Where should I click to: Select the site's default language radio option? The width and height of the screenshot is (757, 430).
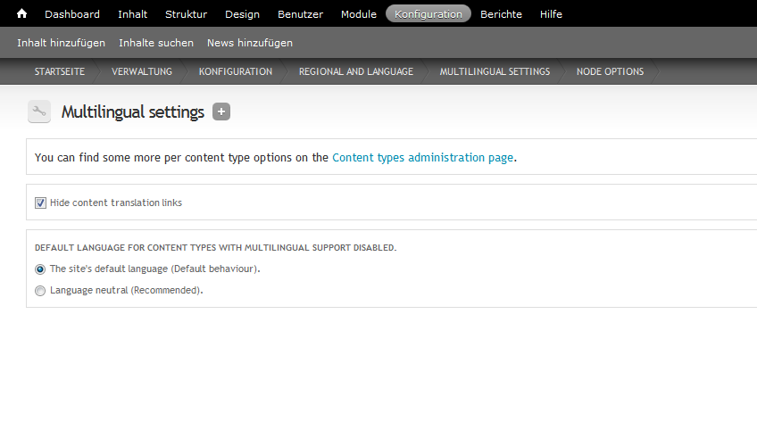(40, 269)
